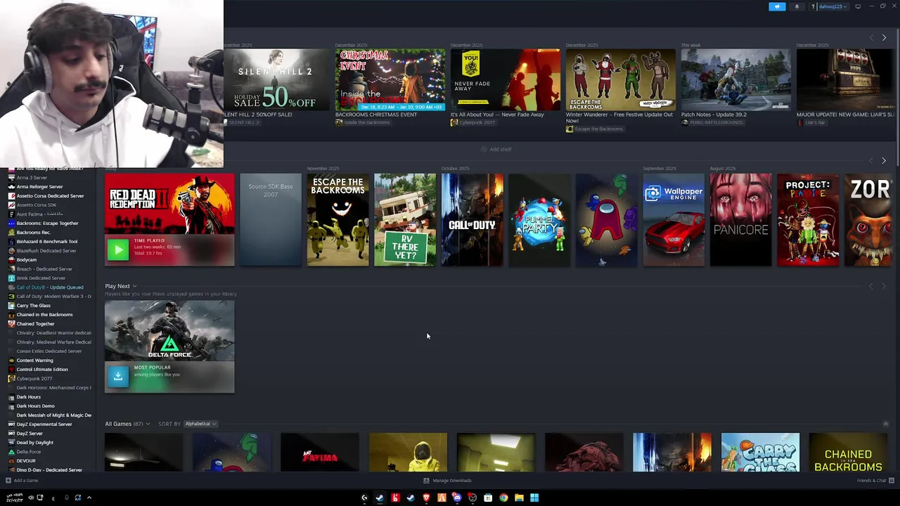The height and width of the screenshot is (506, 900).
Task: Open the notifications bell
Action: point(797,6)
